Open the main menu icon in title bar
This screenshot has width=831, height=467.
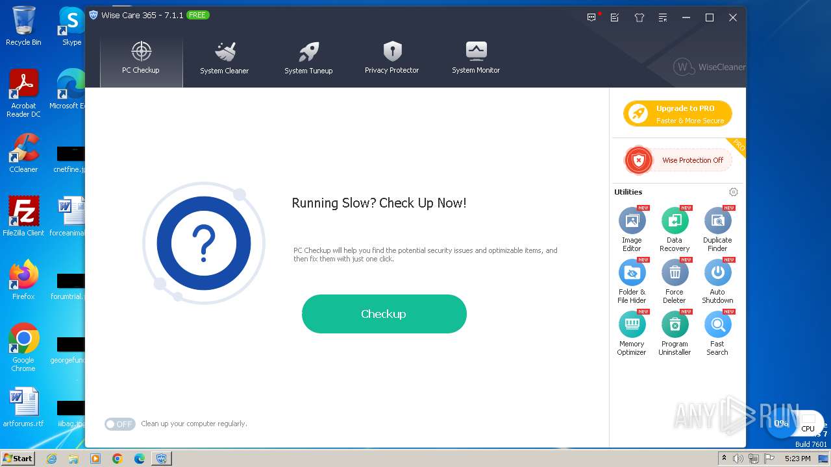coord(663,18)
